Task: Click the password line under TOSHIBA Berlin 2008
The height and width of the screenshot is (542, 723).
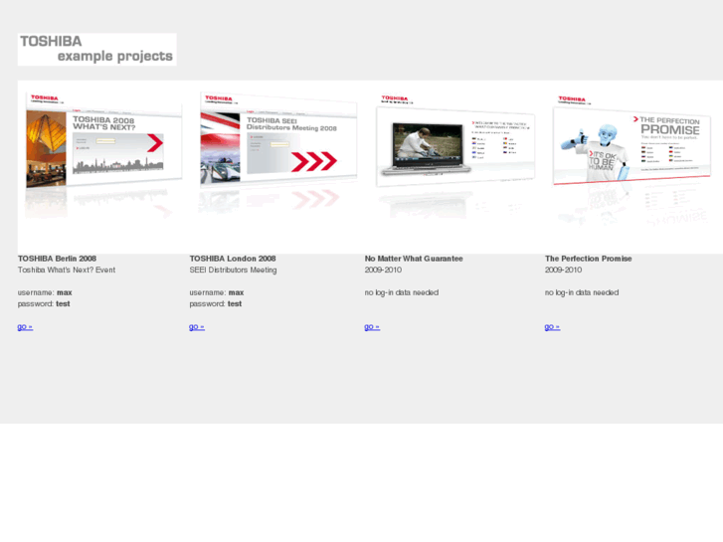Action: tap(44, 303)
